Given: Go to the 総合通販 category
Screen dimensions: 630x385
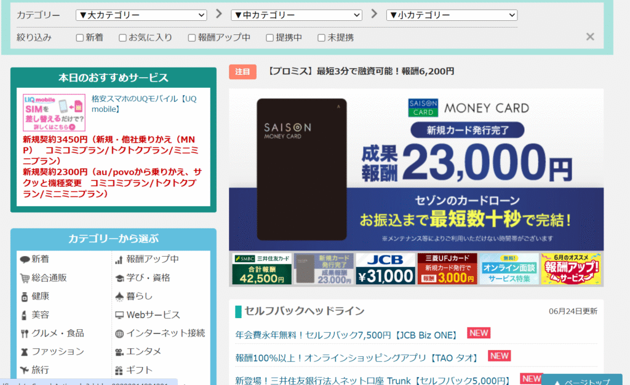Looking at the screenshot, I should pyautogui.click(x=49, y=278).
